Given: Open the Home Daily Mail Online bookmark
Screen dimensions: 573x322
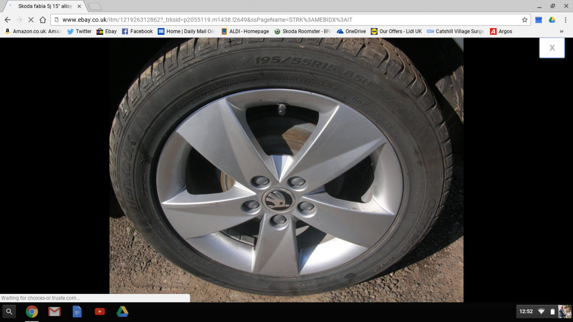Looking at the screenshot, I should tap(187, 31).
